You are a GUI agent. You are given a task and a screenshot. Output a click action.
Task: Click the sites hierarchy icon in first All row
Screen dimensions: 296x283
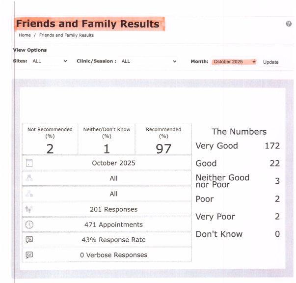point(29,178)
